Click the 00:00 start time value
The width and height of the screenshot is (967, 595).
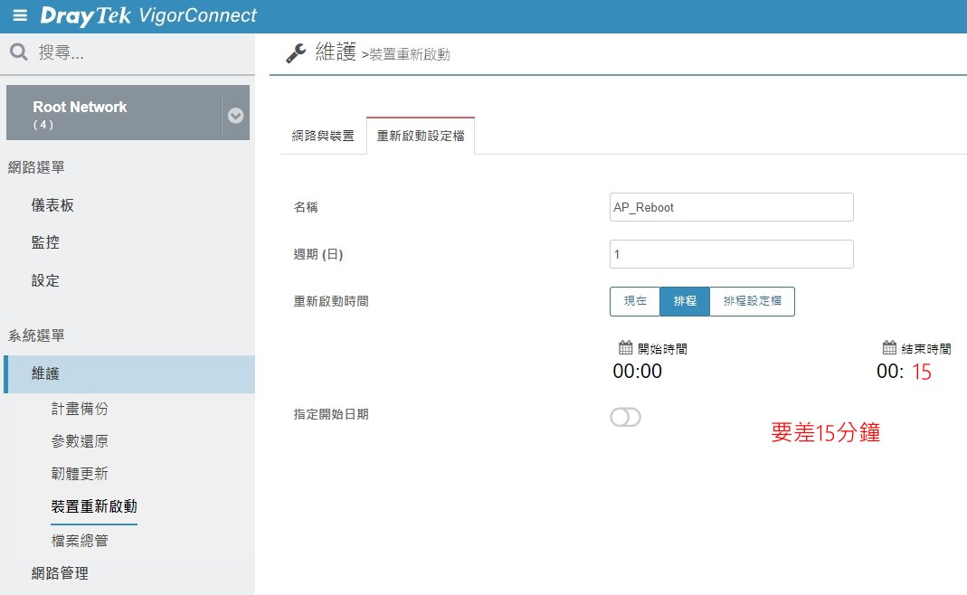click(638, 372)
